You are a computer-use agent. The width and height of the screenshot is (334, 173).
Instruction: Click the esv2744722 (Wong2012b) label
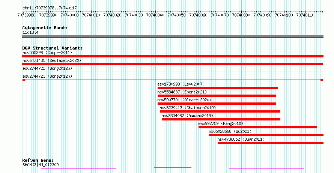47,68
